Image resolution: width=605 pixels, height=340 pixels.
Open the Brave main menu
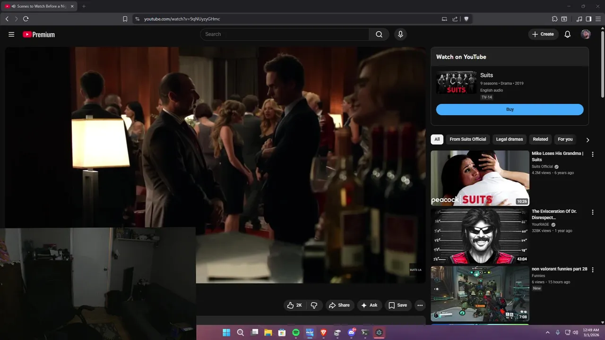(598, 19)
